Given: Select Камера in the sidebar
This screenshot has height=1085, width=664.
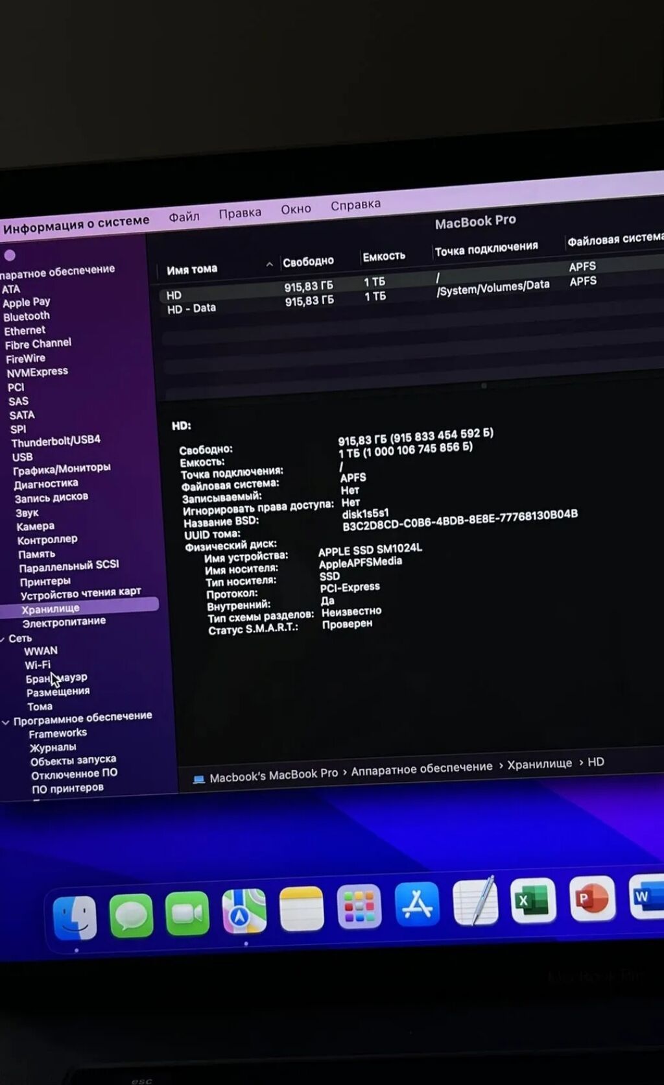Looking at the screenshot, I should (36, 527).
